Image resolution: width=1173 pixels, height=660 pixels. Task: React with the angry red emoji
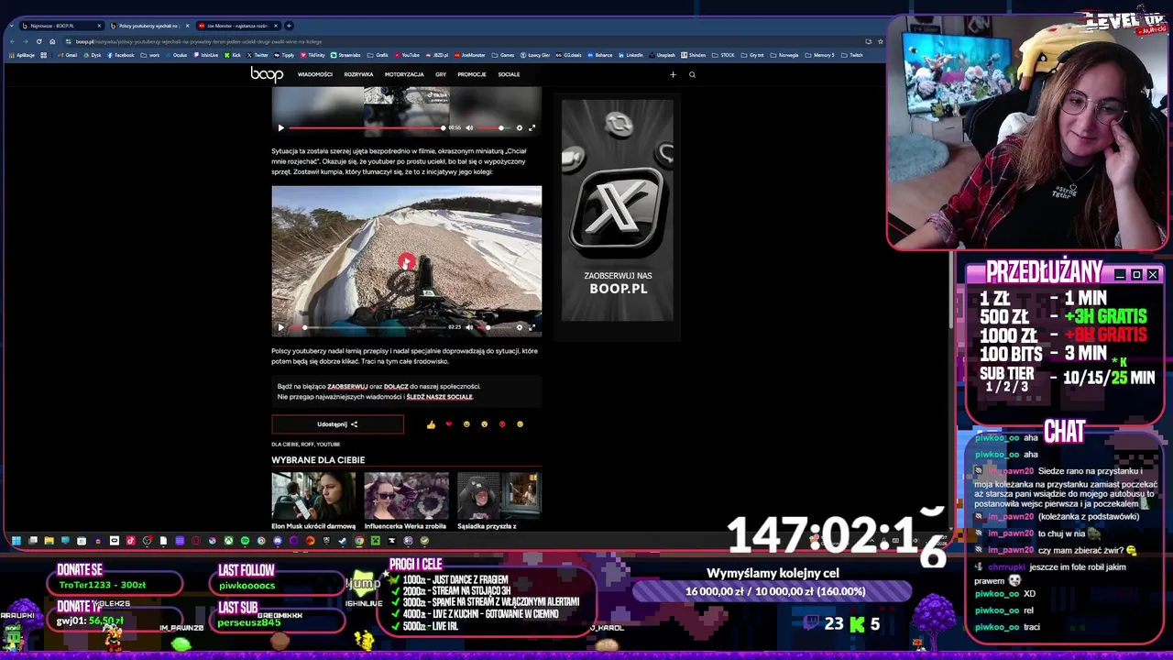(502, 424)
